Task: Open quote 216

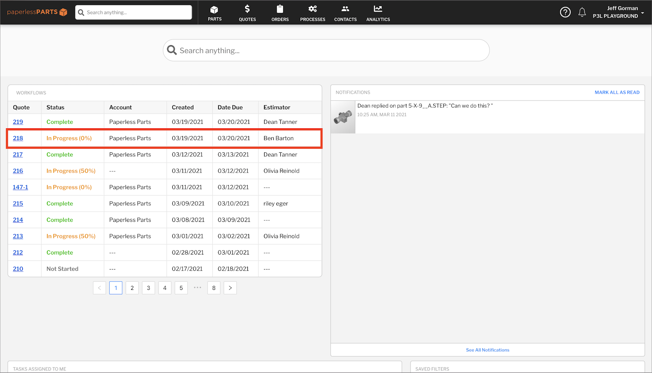Action: tap(18, 171)
